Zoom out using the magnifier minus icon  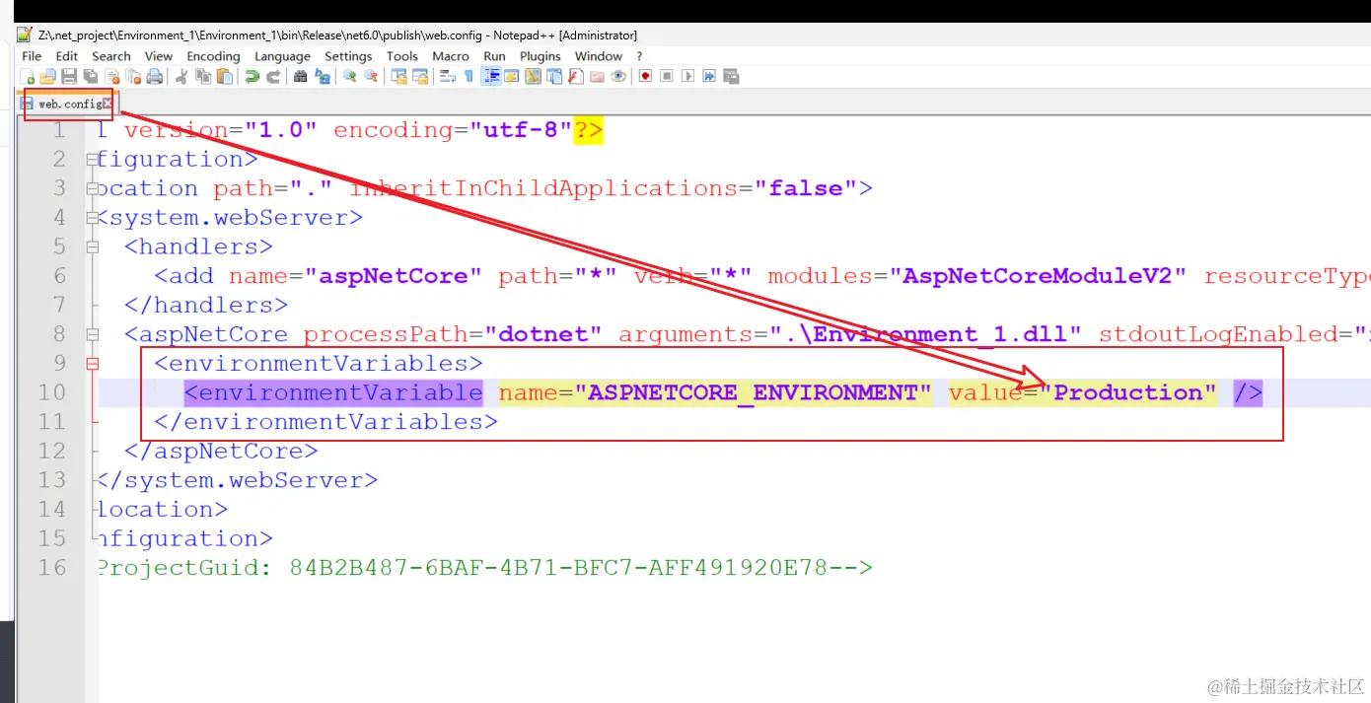(371, 76)
